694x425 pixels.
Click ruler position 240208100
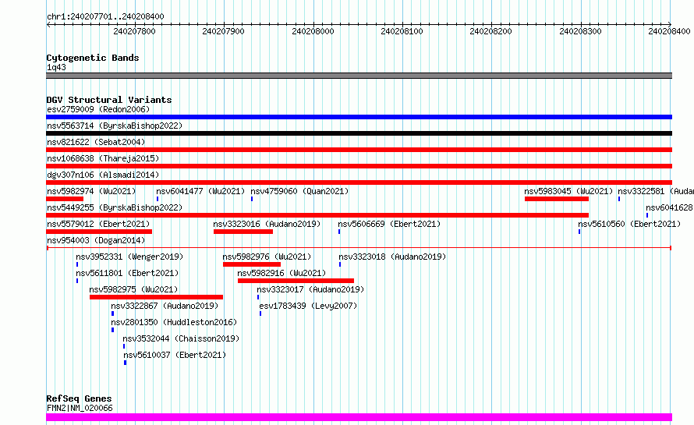click(x=402, y=31)
